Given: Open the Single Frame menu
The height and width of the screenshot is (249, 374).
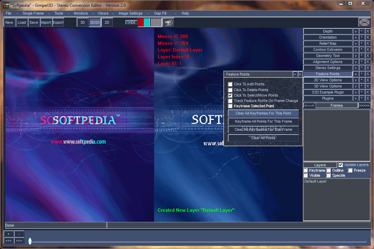Looking at the screenshot, I should 33,13.
